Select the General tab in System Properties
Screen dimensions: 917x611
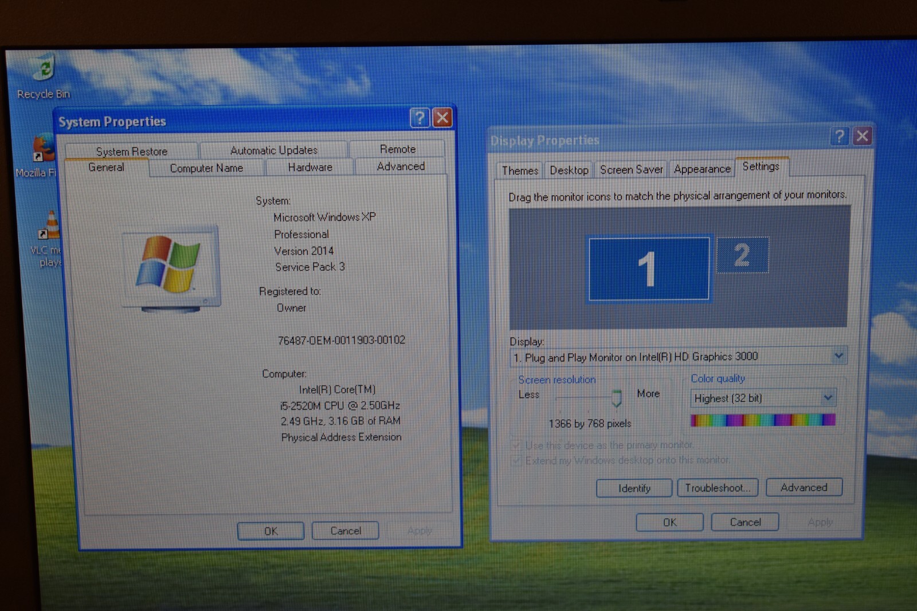[x=106, y=167]
